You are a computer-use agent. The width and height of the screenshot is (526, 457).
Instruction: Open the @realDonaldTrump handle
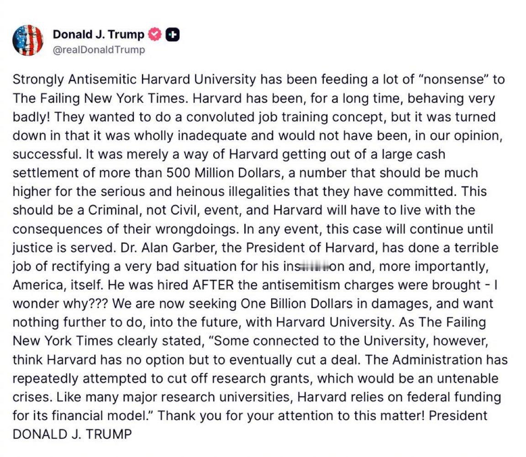(x=99, y=50)
